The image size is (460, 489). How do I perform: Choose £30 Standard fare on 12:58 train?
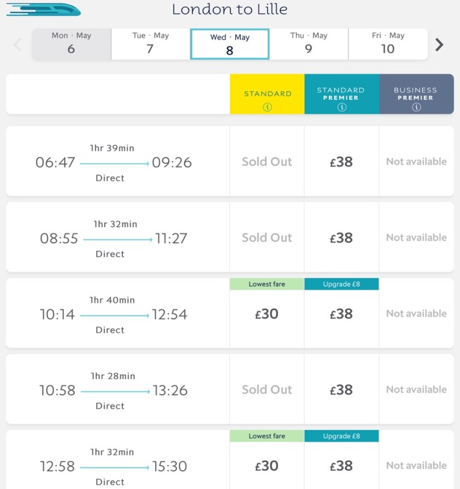coord(267,466)
